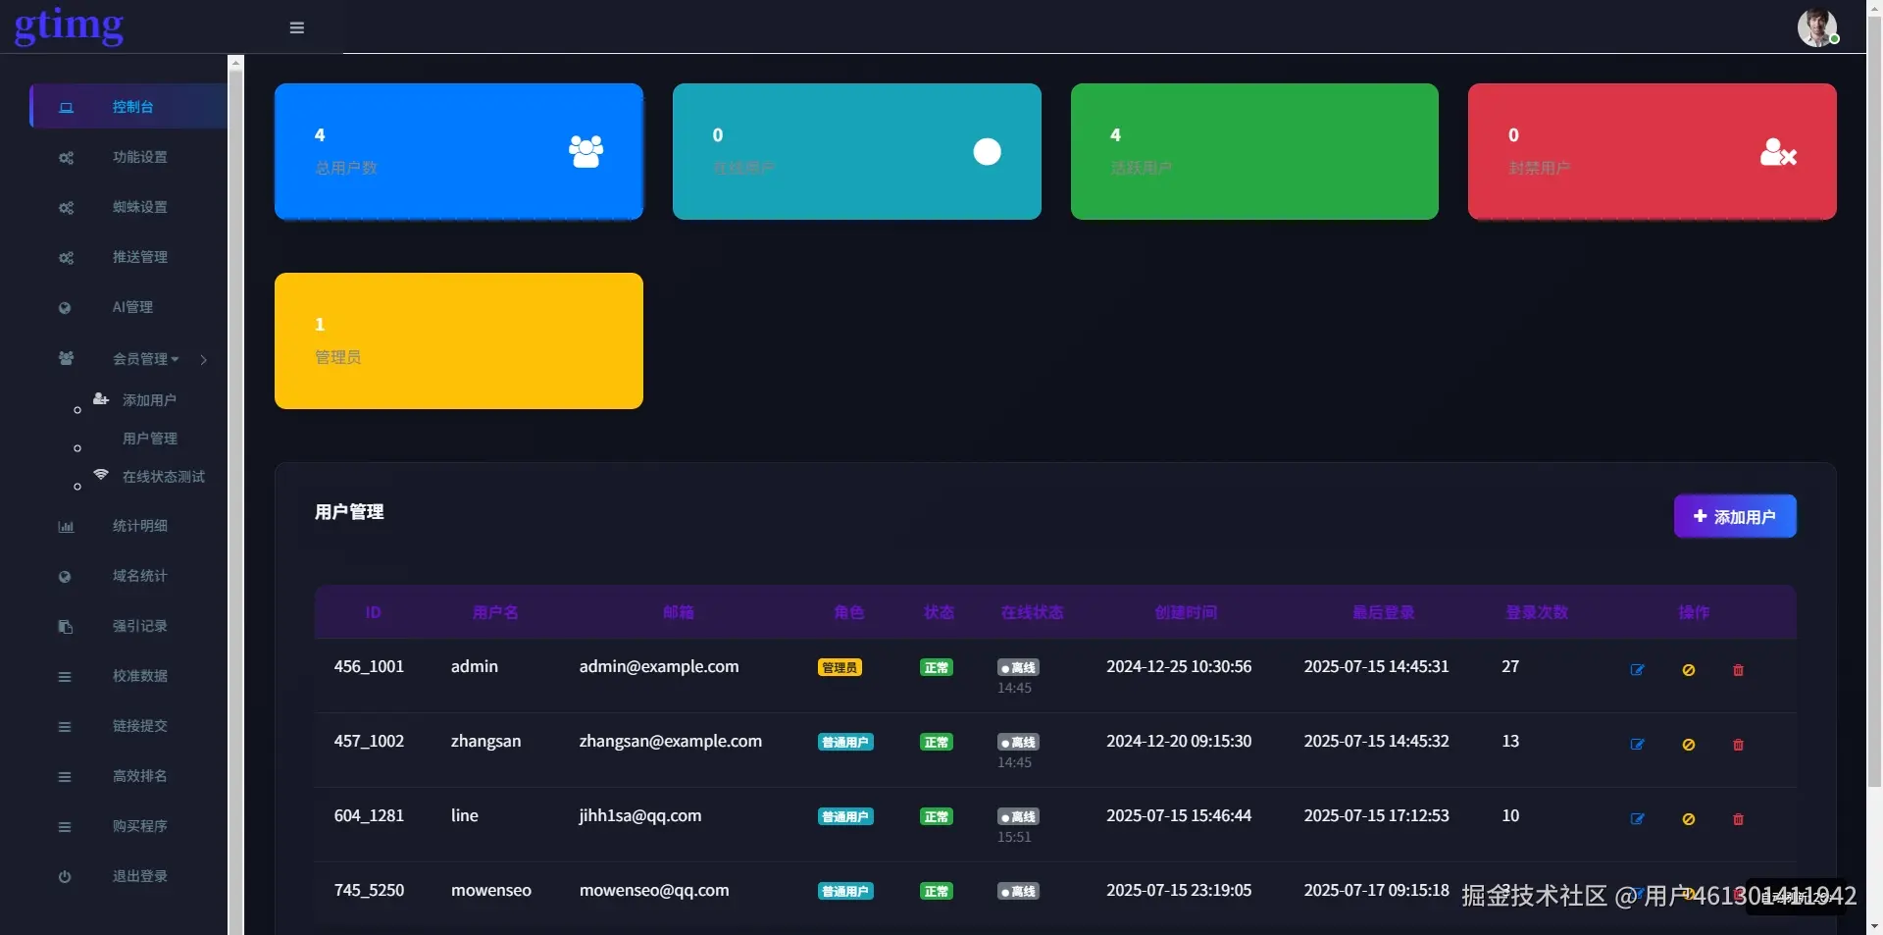
Task: Click the email admin@example.com
Action: [x=659, y=666]
